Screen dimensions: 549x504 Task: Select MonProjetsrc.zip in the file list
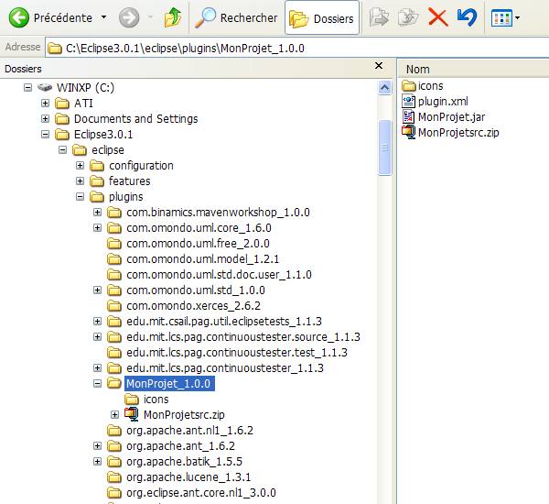450,133
